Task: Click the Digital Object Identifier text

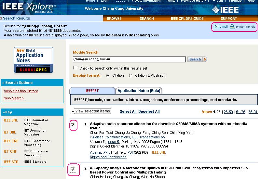Action: [129, 147]
